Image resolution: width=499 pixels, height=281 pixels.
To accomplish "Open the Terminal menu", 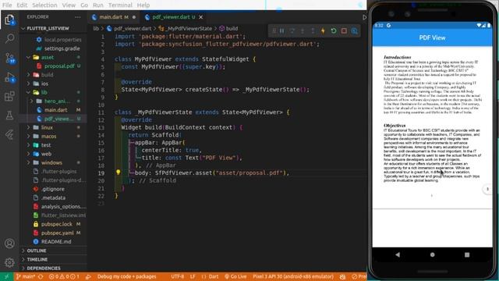I will (x=120, y=5).
